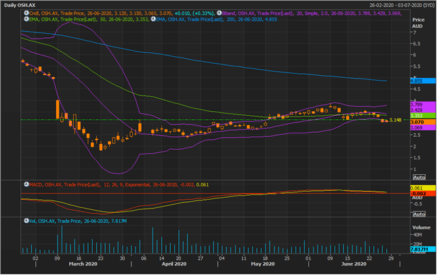437x275 pixels.
Task: Click the March 2020 month label
Action: pos(83,264)
